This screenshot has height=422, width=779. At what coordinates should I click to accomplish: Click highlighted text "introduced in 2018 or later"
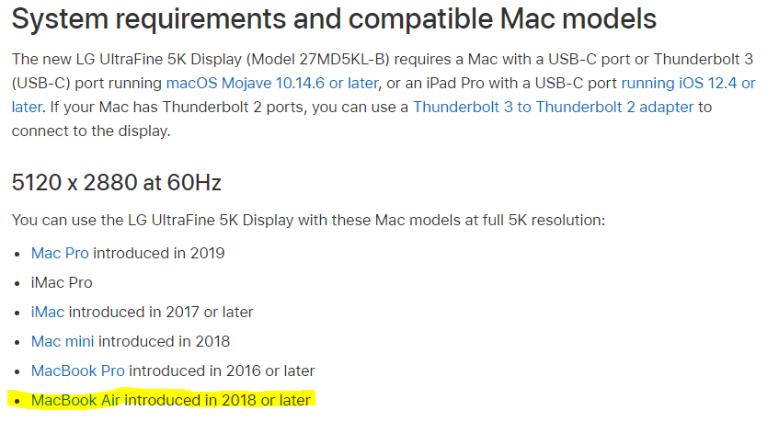pos(221,400)
